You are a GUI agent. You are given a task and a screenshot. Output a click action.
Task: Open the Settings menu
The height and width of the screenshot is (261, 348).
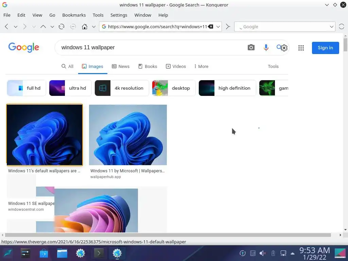point(119,15)
